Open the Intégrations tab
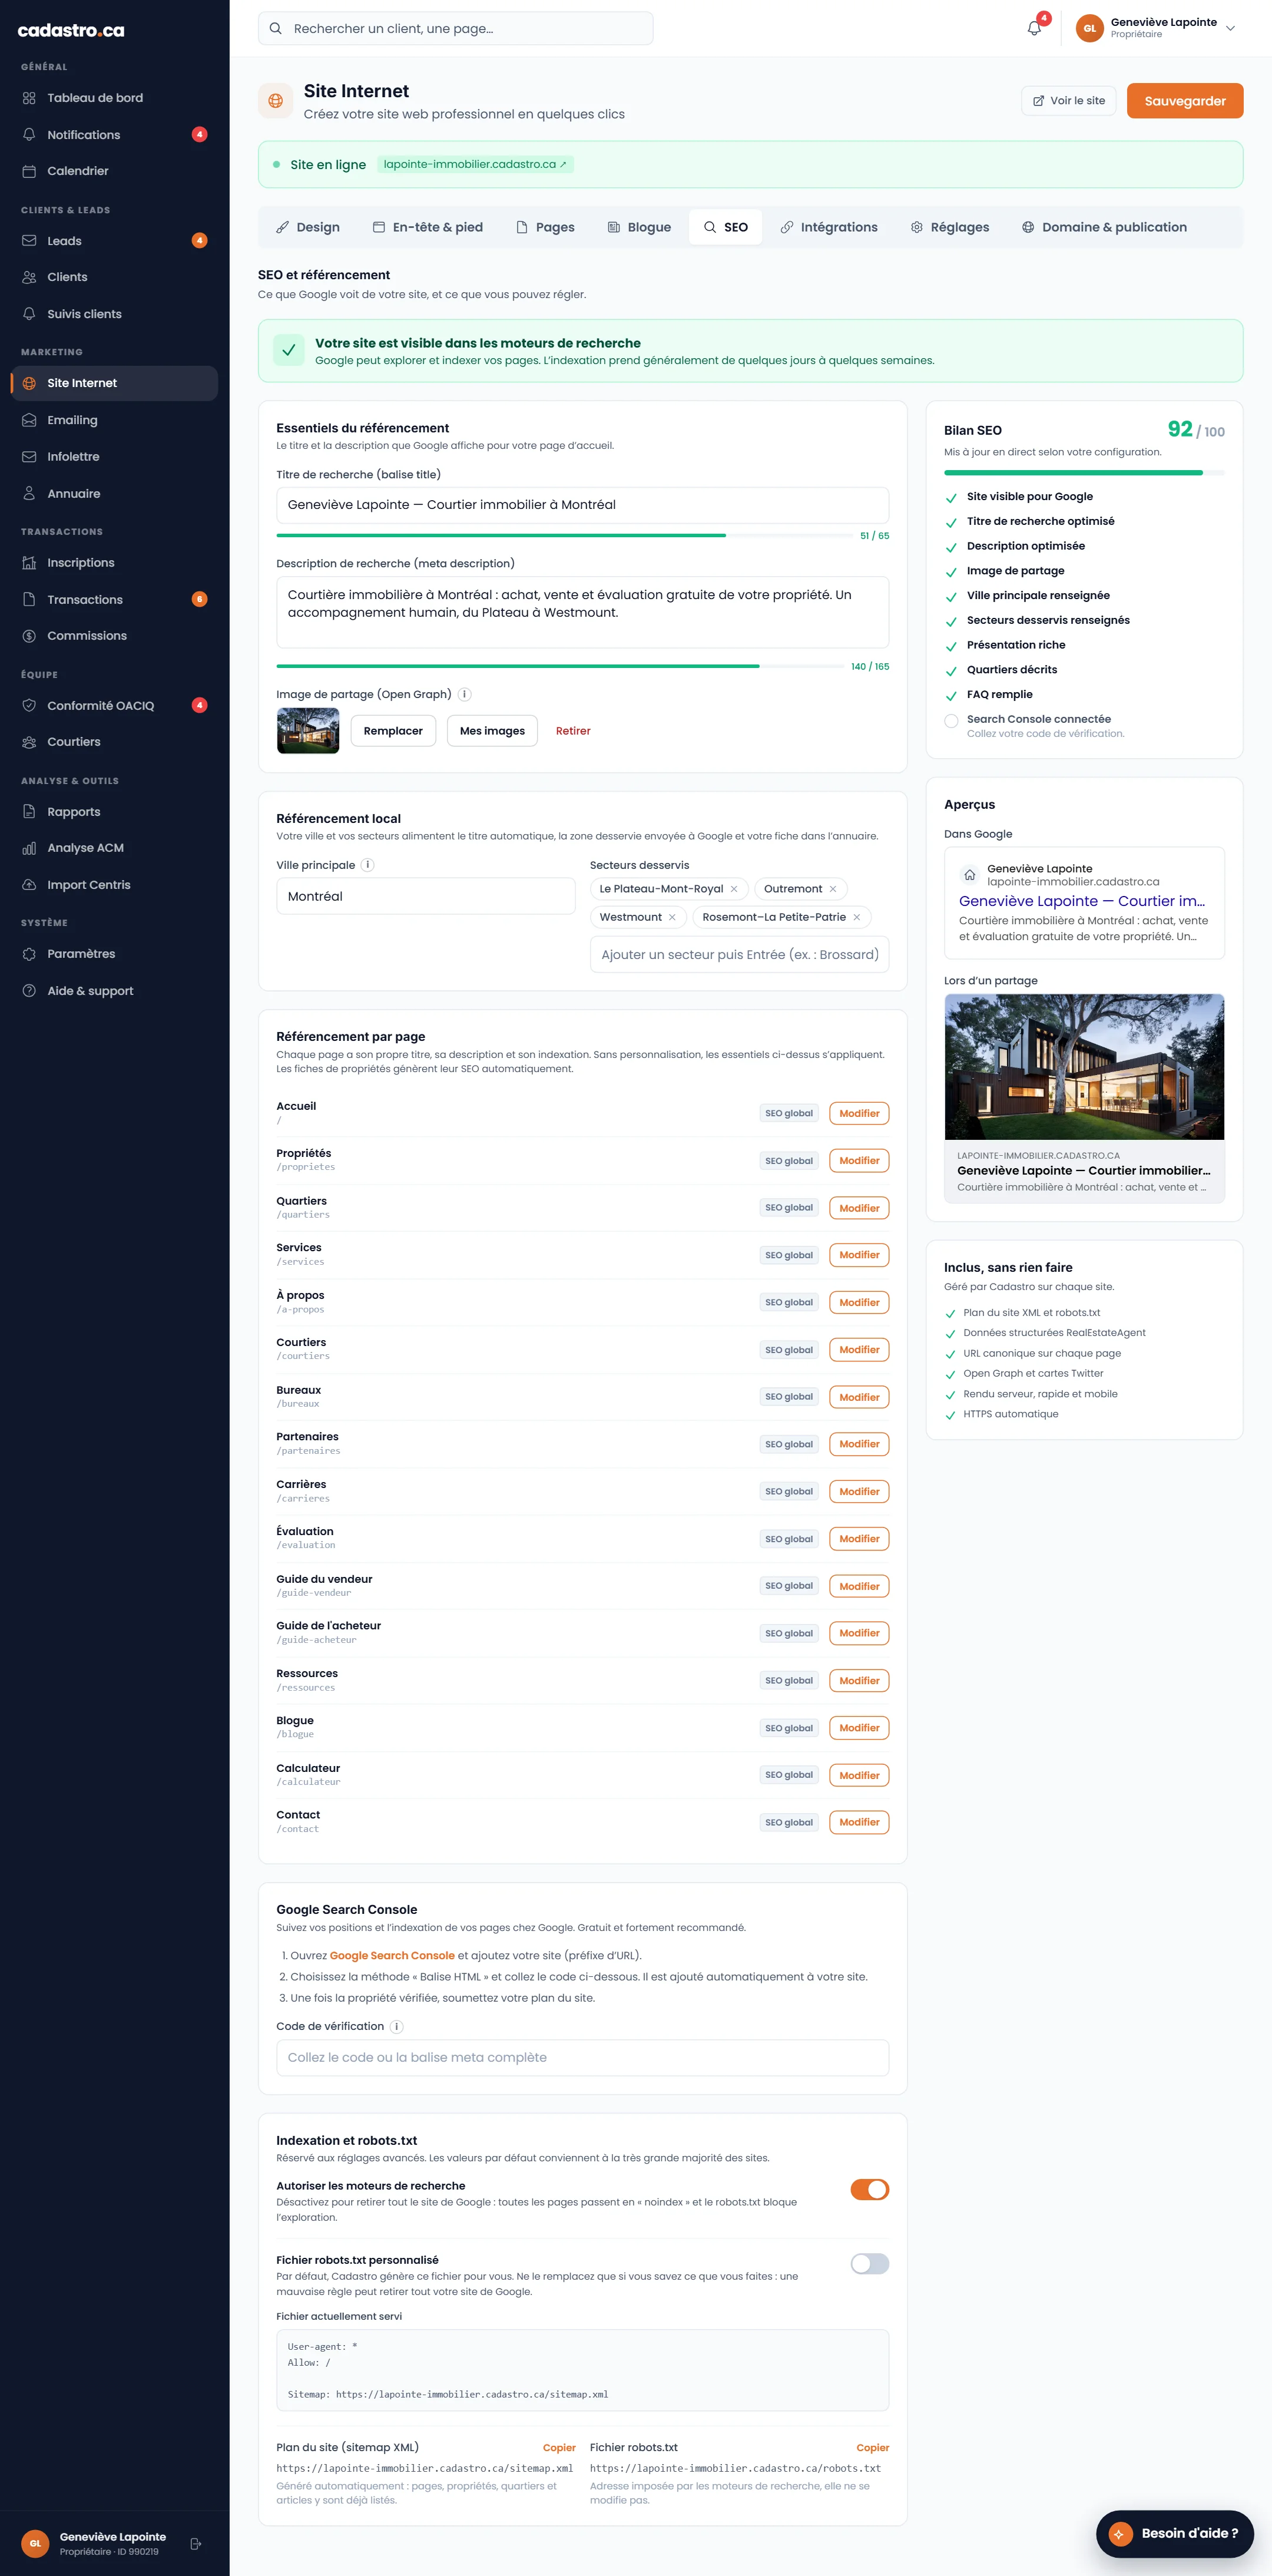 pos(829,227)
